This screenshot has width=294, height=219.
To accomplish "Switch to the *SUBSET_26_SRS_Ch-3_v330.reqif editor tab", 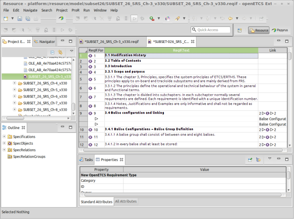I will 112,42.
